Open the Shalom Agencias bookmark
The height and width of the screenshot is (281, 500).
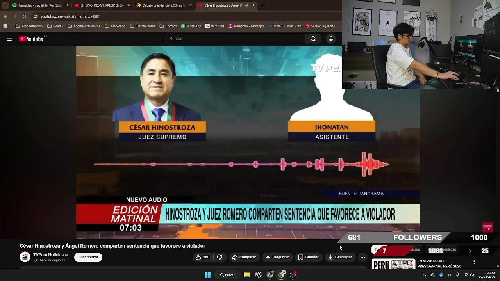coord(320,26)
